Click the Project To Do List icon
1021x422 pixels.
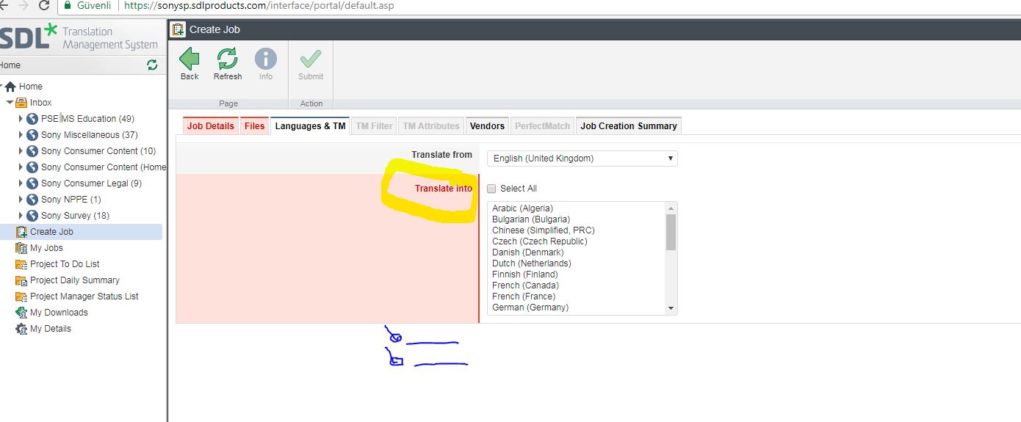tap(21, 264)
